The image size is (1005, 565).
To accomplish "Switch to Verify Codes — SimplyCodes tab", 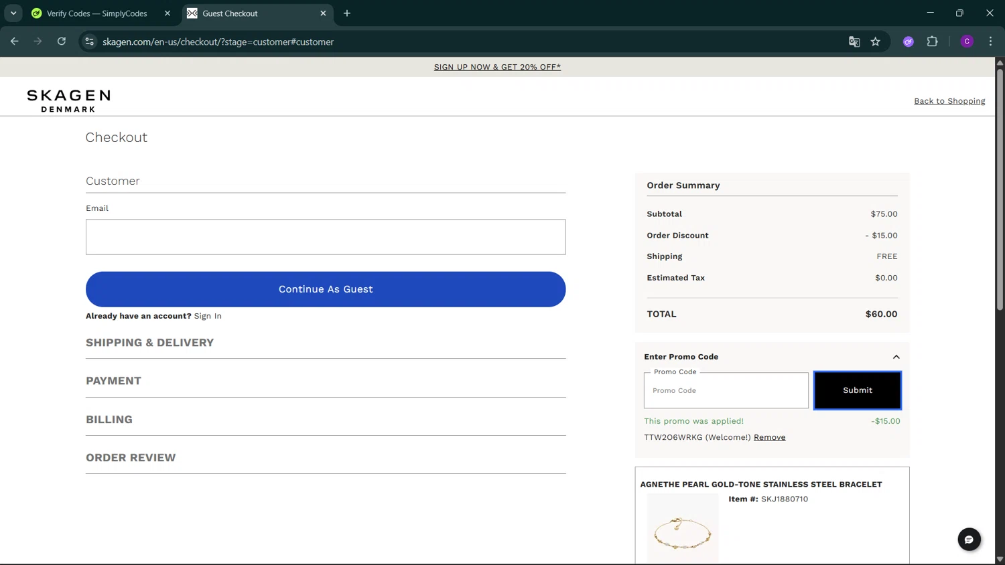I will [x=97, y=13].
